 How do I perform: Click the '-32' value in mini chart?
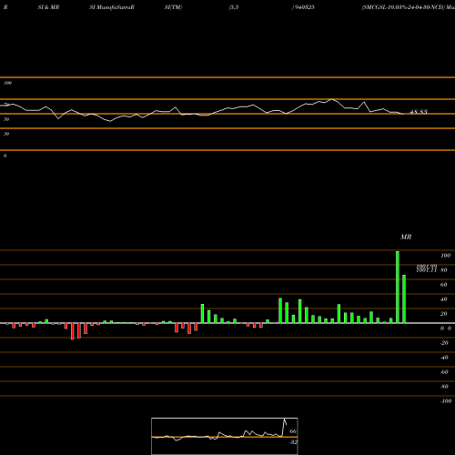(x=293, y=442)
